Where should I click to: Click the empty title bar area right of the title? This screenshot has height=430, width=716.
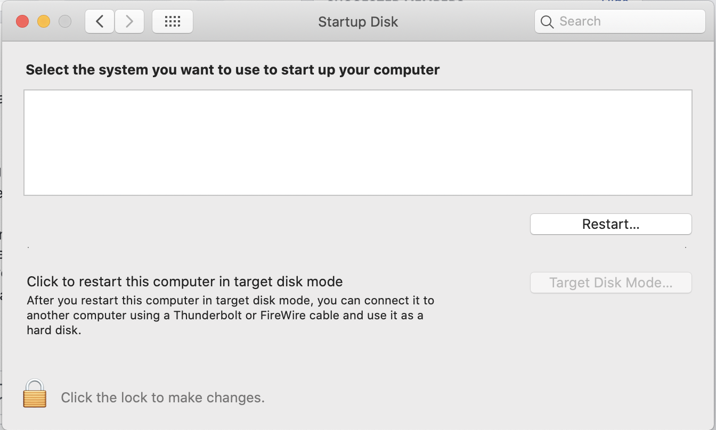tap(469, 22)
